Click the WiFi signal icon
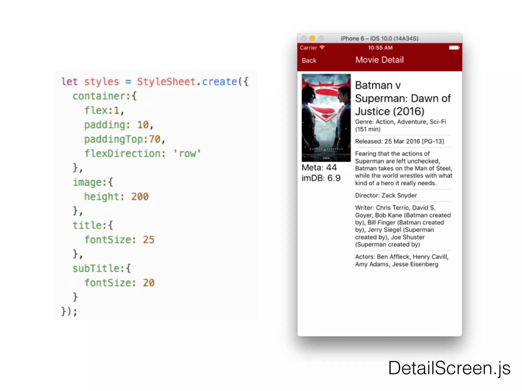522x391 pixels. click(322, 48)
